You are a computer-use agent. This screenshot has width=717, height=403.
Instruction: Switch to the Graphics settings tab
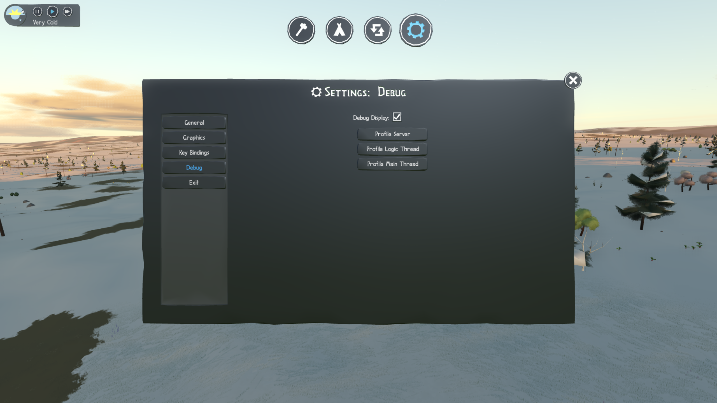(194, 138)
